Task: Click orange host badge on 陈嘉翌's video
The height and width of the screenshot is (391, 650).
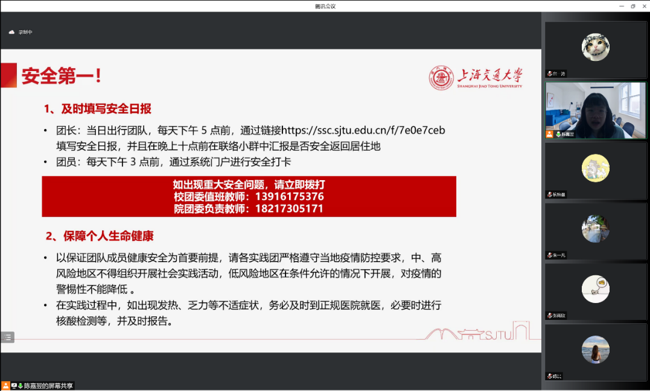Action: [549, 134]
